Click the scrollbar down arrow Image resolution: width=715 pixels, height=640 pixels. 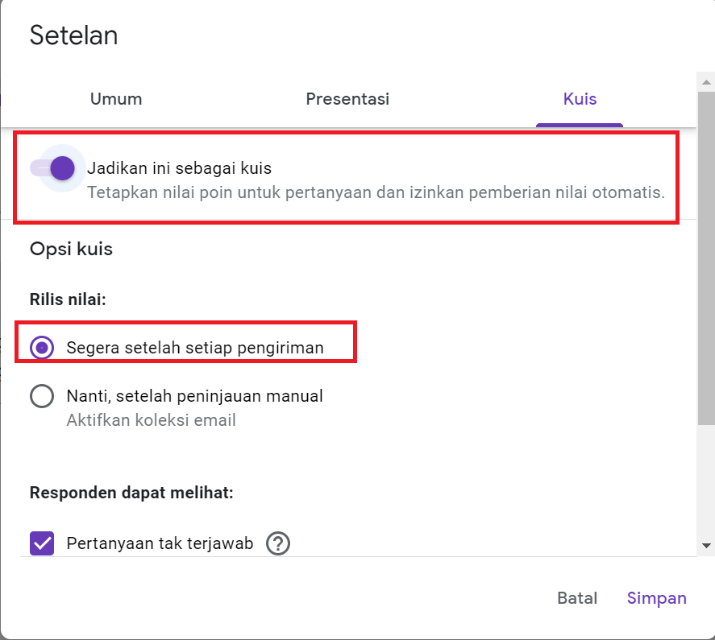click(x=706, y=546)
